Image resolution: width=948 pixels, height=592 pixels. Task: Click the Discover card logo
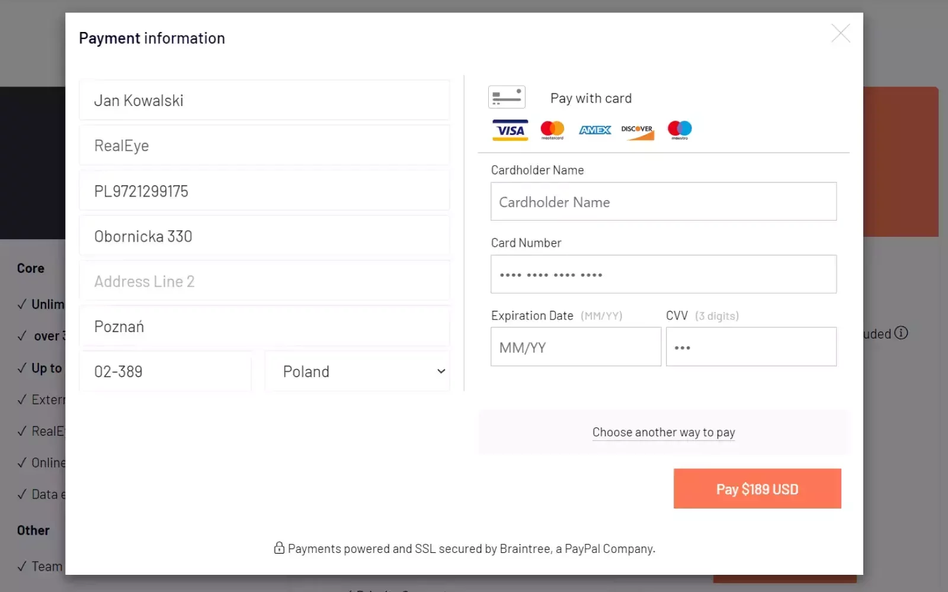[638, 131]
